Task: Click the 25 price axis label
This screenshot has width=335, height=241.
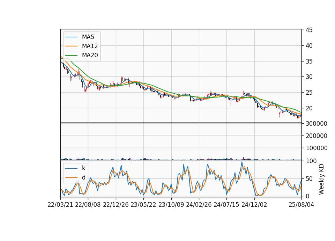Action: (x=309, y=93)
